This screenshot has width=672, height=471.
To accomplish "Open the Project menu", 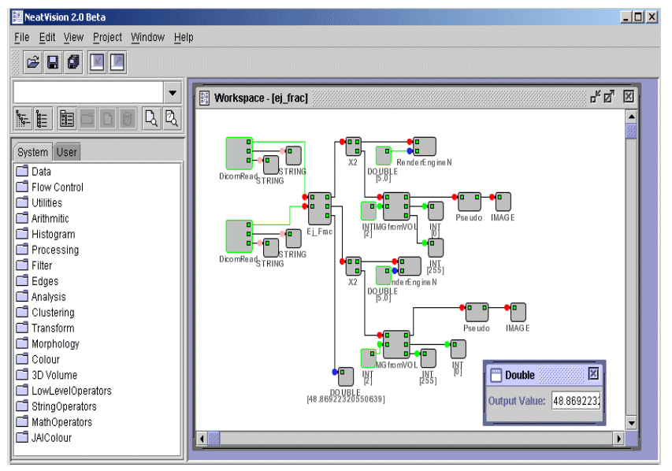I will (x=107, y=37).
